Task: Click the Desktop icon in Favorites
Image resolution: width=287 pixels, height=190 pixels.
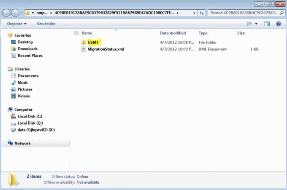Action: coord(14,42)
